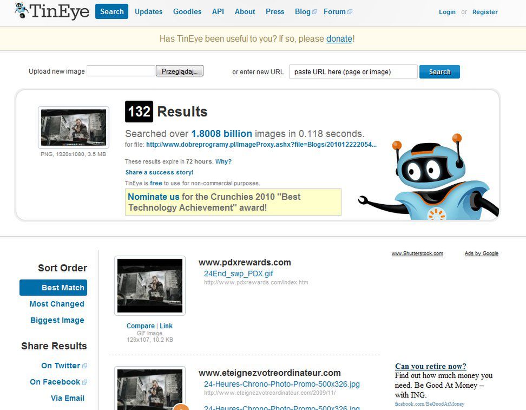526x410 pixels.
Task: Open the dobreprogramy.pl file URL link
Action: pos(261,145)
